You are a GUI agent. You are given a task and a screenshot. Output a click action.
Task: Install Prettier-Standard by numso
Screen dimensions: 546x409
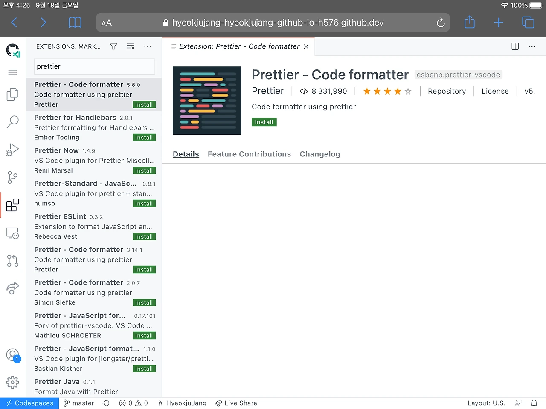point(144,204)
